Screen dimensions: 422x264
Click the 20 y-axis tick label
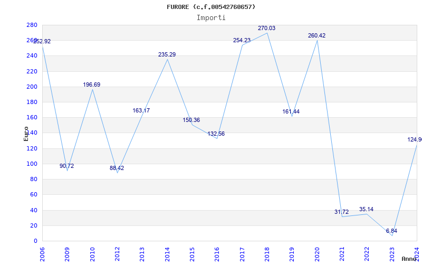[33, 225]
